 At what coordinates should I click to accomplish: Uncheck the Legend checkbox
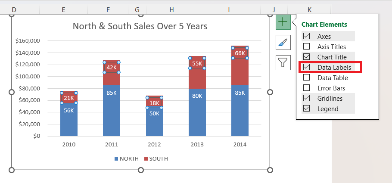point(307,109)
